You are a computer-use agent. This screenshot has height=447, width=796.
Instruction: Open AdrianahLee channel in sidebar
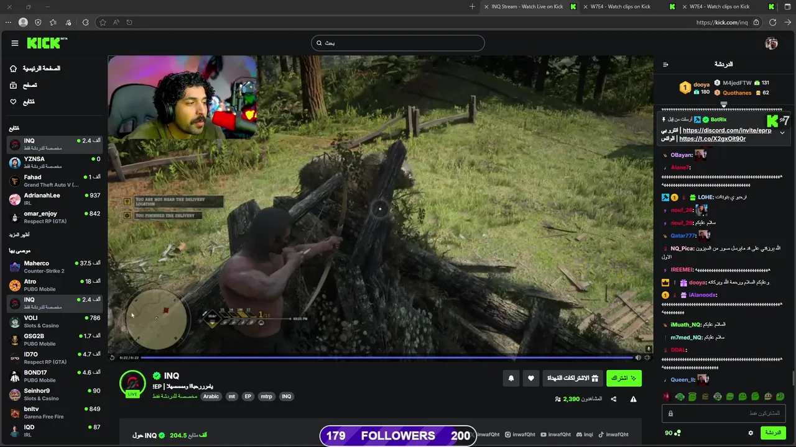click(x=55, y=199)
